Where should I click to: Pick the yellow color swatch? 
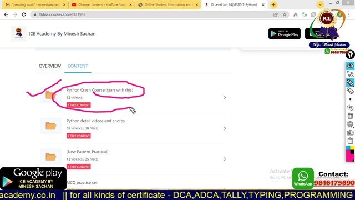(353, 148)
